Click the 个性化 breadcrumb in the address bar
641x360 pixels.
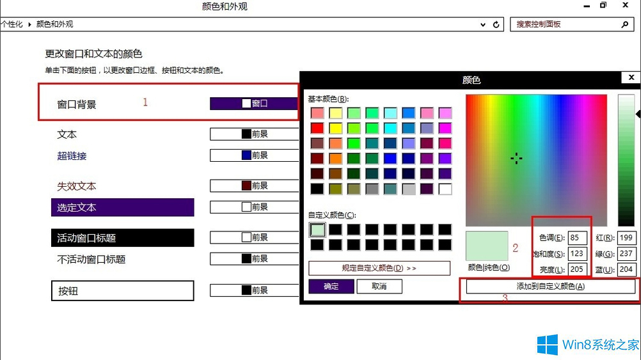(12, 24)
